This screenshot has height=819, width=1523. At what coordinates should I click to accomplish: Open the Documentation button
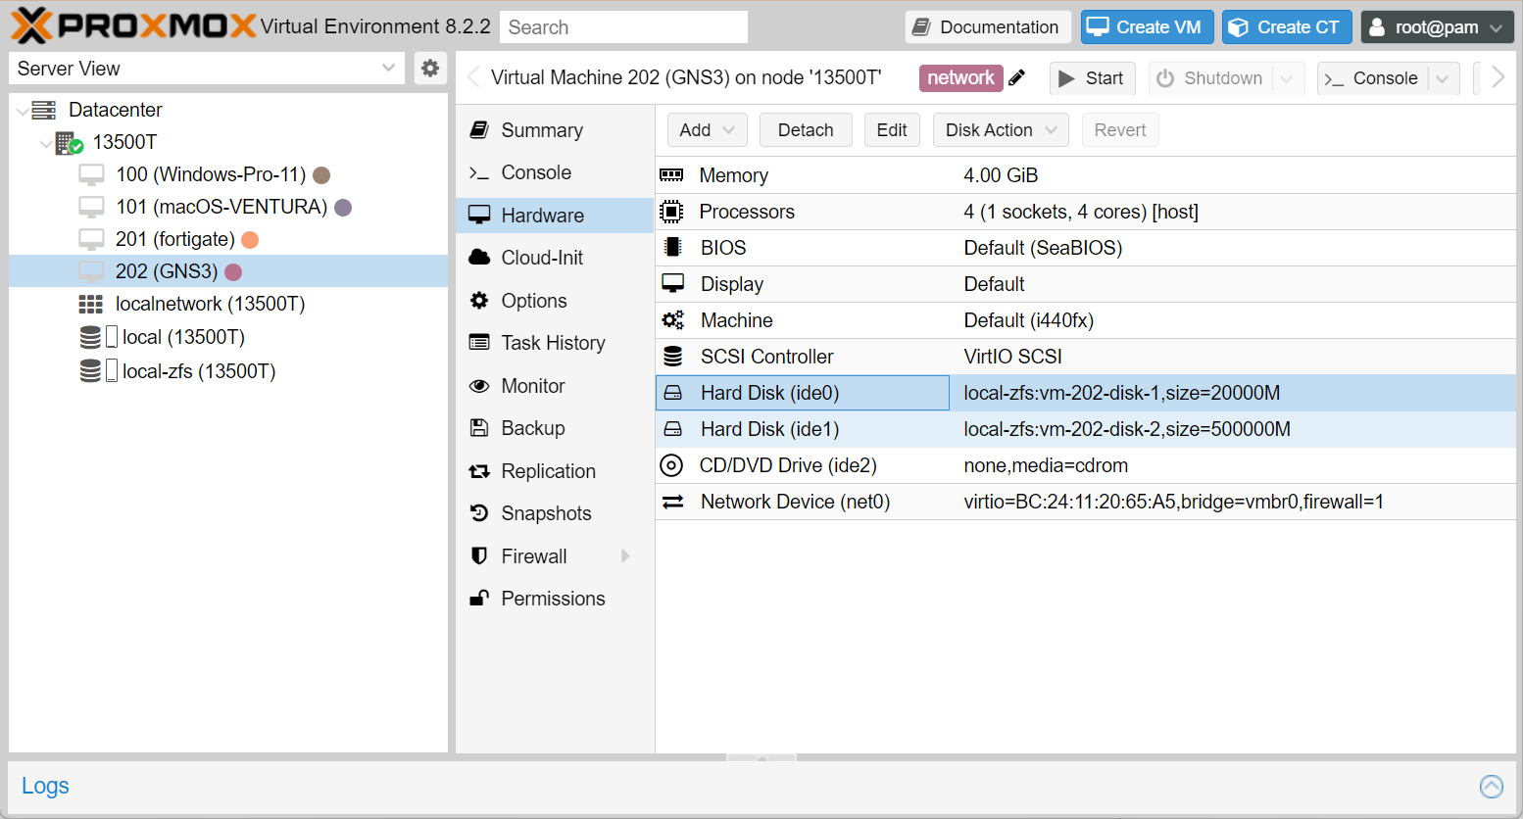[x=988, y=26]
